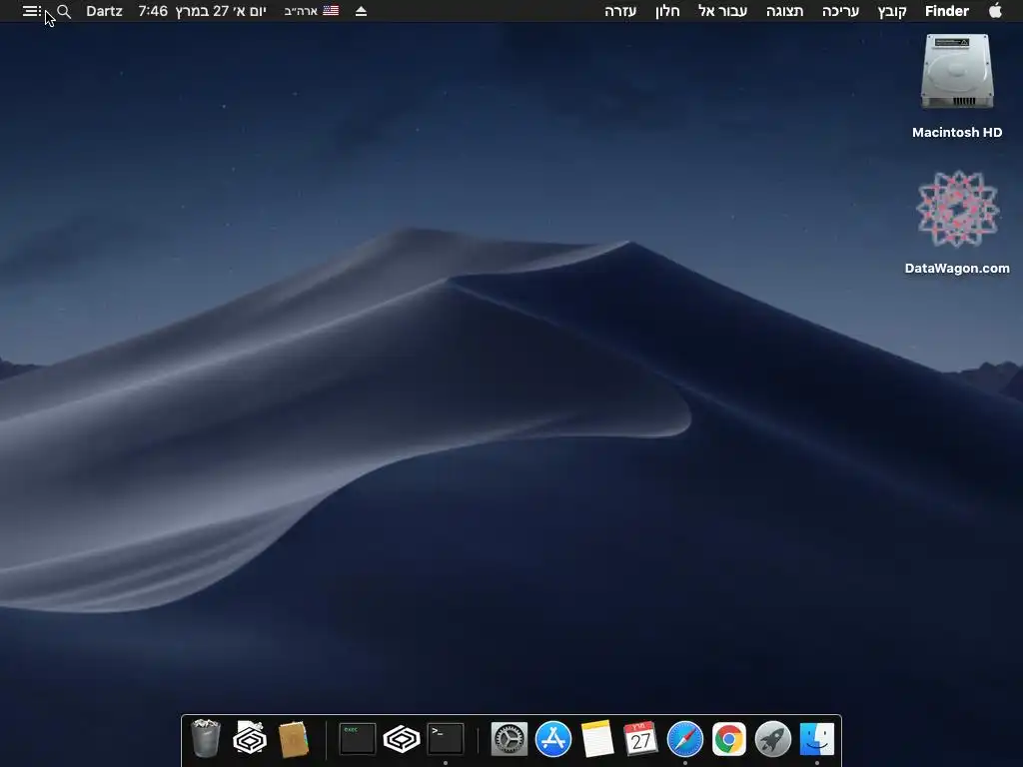Screen dimensions: 1023x767
Task: Select the DataWagon.com desktop icon
Action: coord(957,209)
